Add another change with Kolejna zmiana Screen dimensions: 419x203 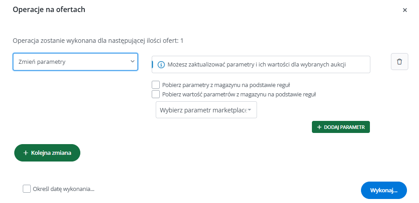[x=47, y=153]
